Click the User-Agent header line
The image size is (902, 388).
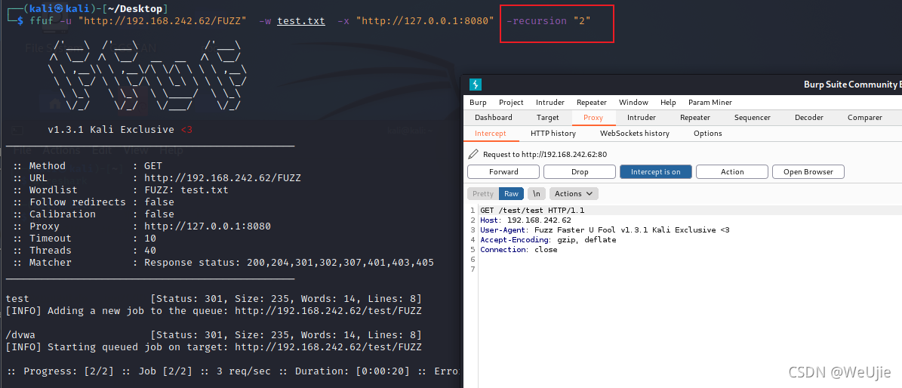(605, 229)
